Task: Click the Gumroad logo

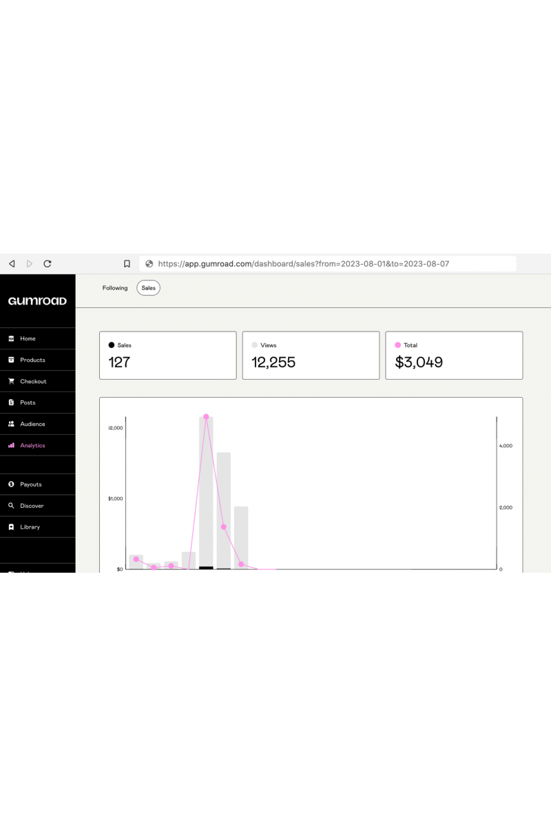Action: [37, 301]
